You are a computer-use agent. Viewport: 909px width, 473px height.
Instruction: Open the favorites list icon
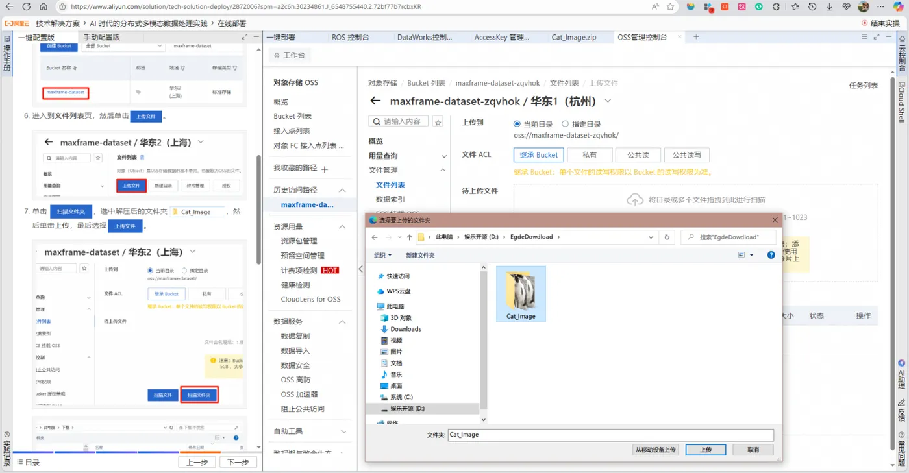point(795,6)
